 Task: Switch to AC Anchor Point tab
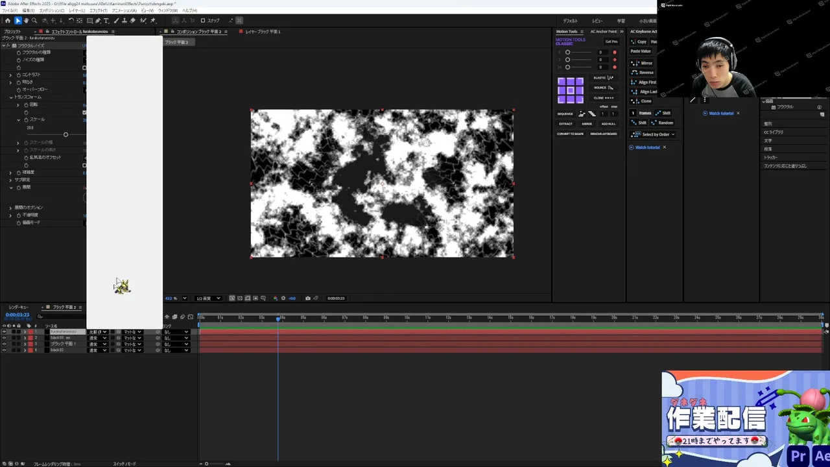604,32
